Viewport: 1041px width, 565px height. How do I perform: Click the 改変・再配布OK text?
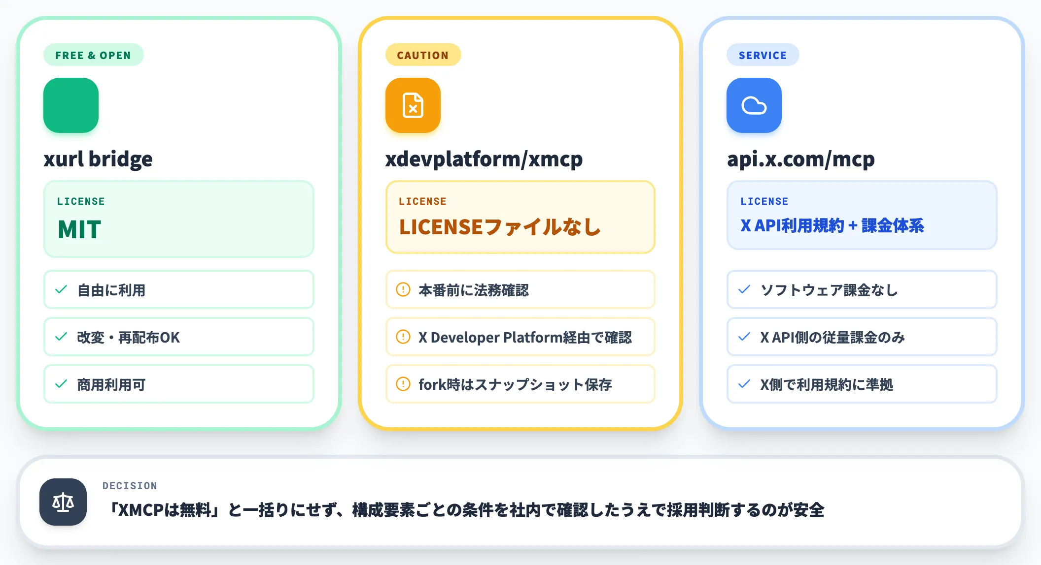tap(129, 337)
